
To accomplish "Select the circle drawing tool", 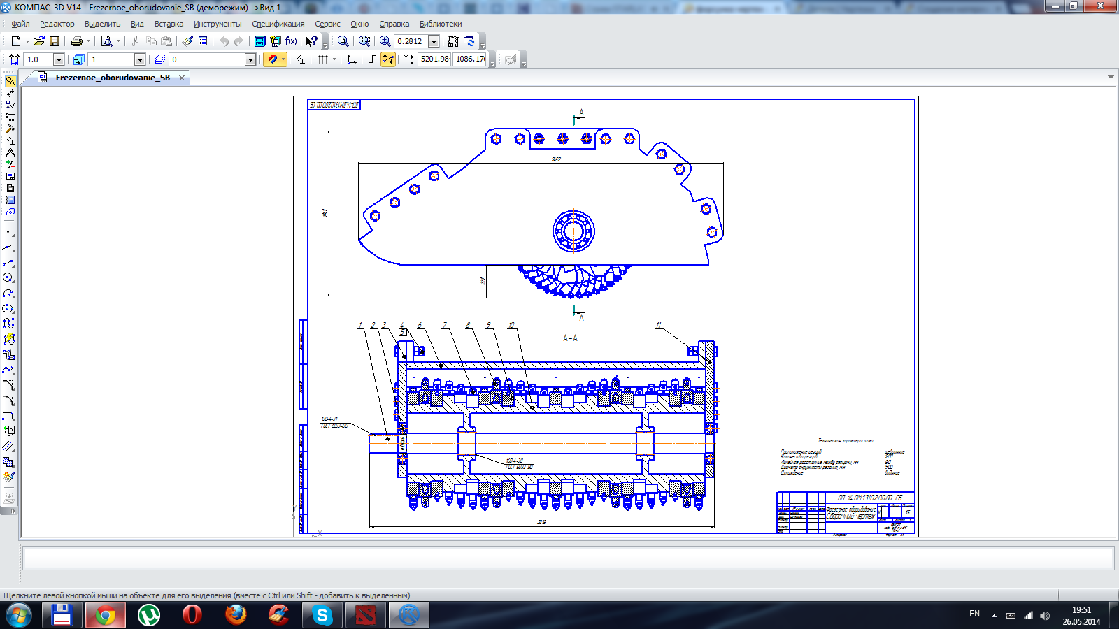I will pyautogui.click(x=8, y=277).
